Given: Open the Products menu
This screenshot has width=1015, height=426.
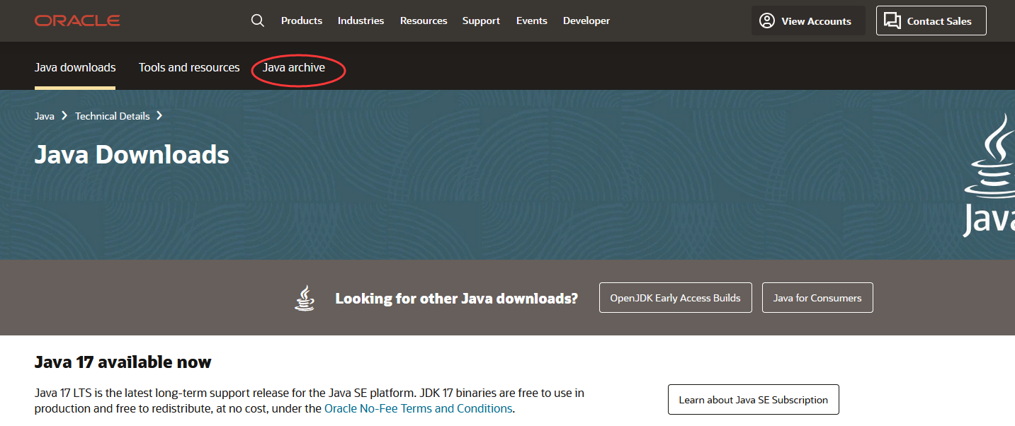Looking at the screenshot, I should click(x=302, y=21).
